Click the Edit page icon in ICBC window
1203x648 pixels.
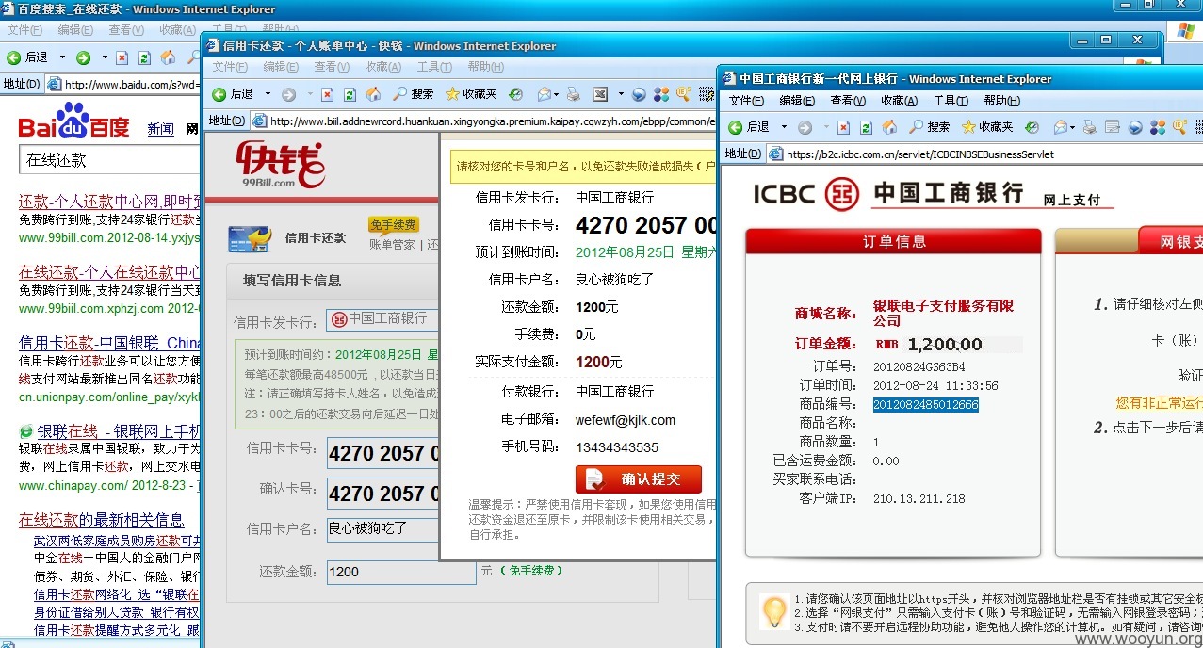1112,127
